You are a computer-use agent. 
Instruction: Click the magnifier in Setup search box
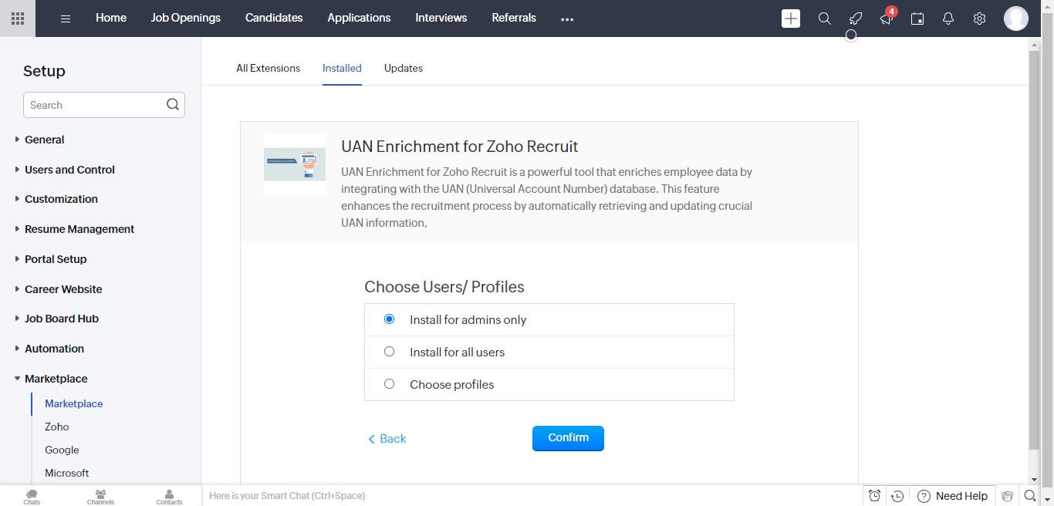tap(173, 105)
